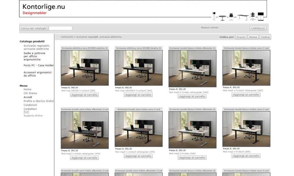Click the Nessun utente status text

click(210, 28)
